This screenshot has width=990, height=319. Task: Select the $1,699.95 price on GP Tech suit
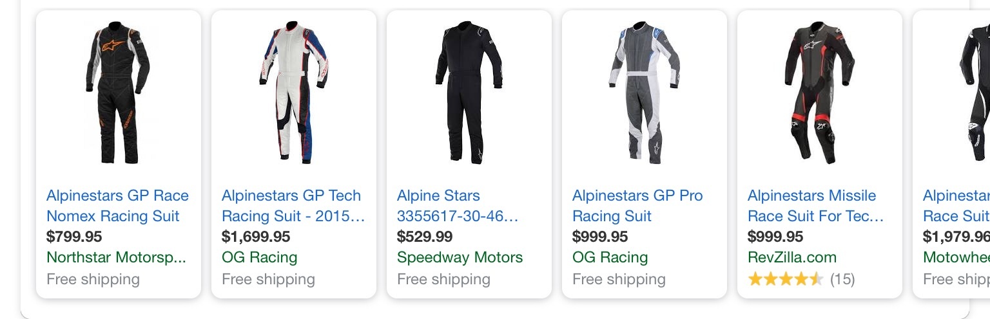[x=256, y=237]
